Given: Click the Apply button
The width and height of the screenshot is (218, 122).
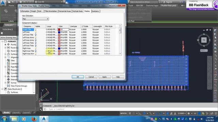Looking at the screenshot, I should 105,77.
